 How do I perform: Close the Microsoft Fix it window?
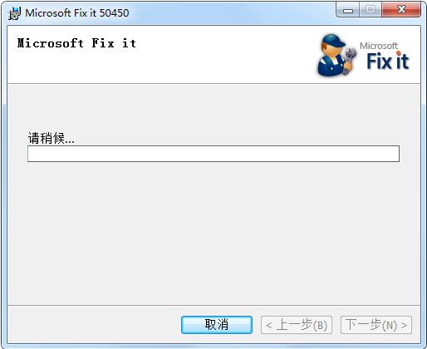coord(401,10)
